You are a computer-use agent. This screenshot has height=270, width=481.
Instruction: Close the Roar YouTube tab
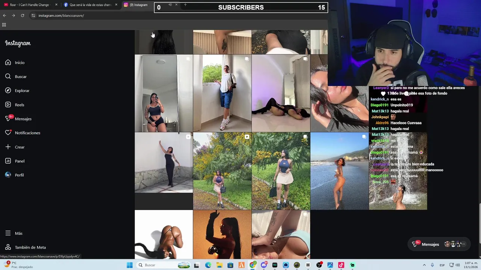56,5
